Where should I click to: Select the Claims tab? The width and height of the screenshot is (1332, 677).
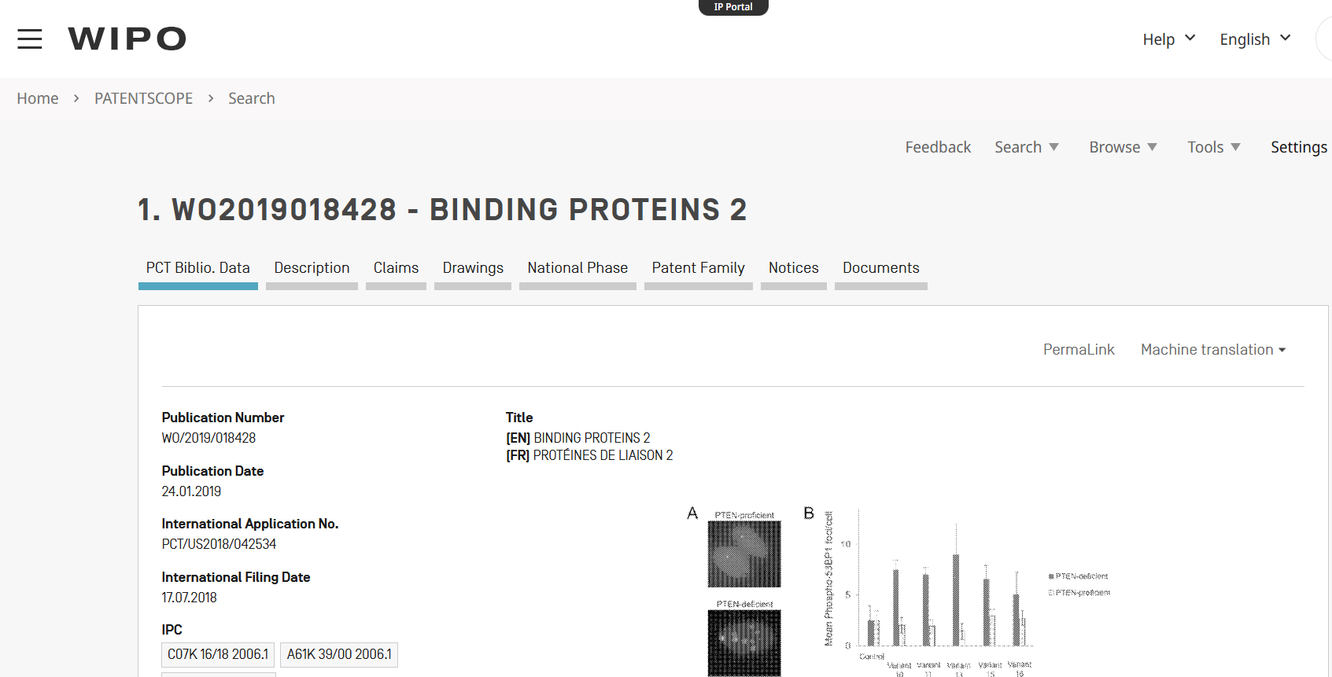tap(396, 268)
